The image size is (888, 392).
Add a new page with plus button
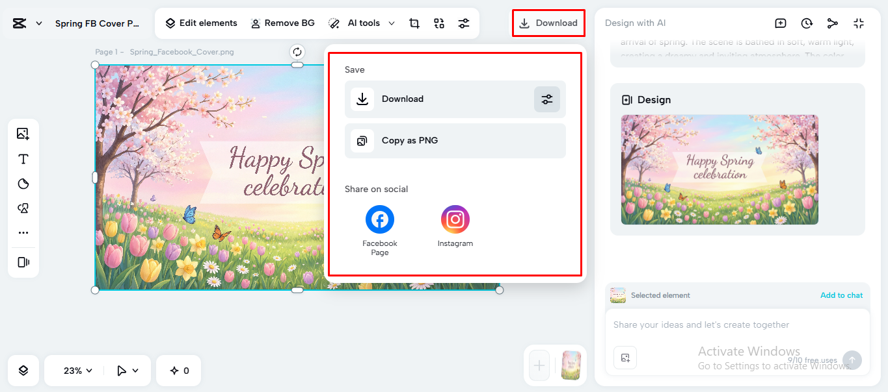(539, 365)
